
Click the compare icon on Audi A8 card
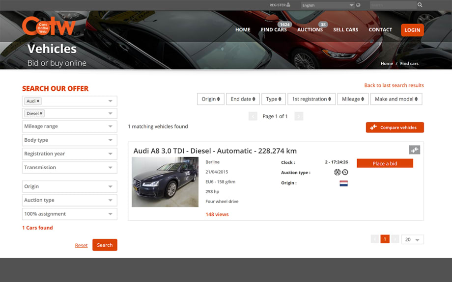[415, 150]
